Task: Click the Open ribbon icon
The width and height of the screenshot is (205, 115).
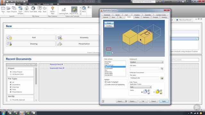Action: (9, 9)
